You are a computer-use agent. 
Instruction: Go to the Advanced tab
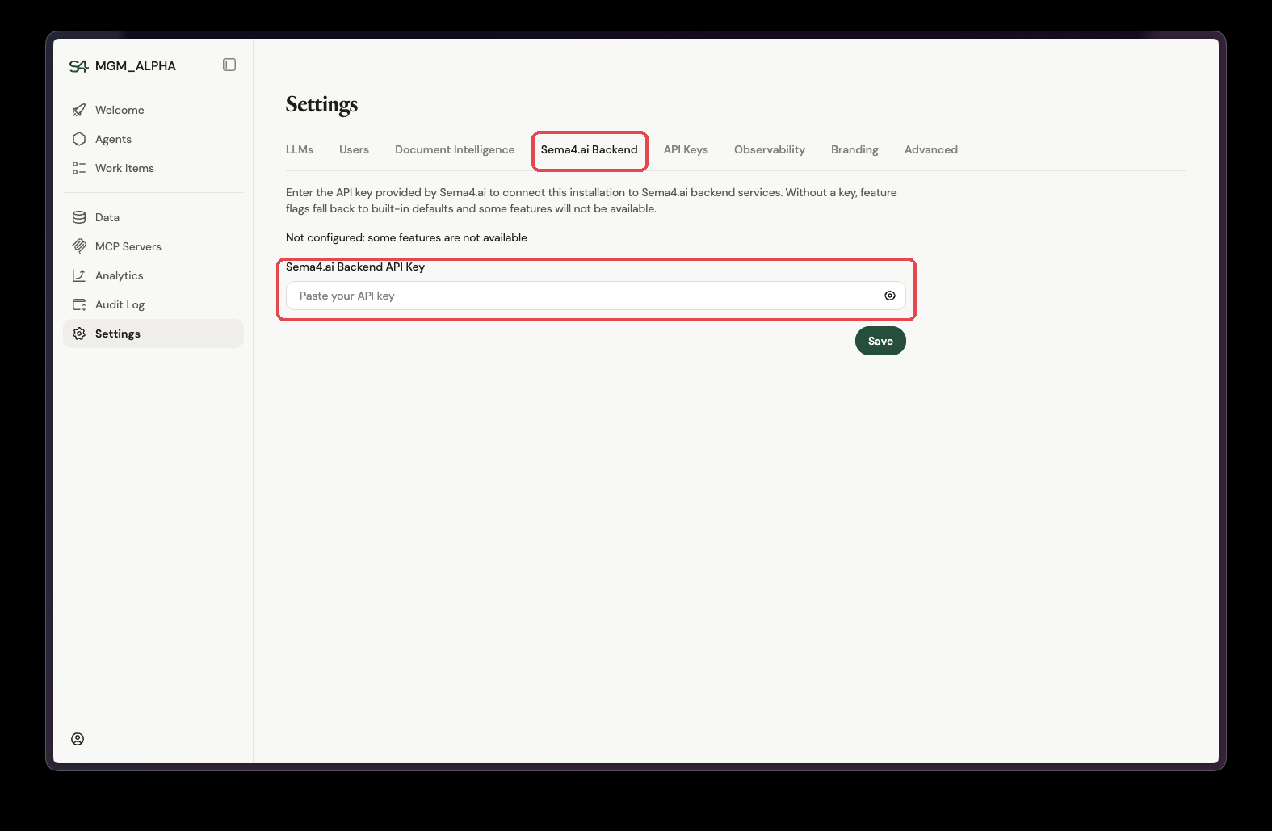[931, 149]
